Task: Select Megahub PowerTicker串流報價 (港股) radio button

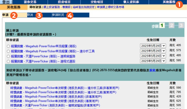Action: (x=8, y=46)
